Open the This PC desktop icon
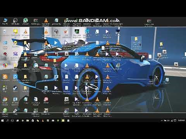Image resolution: width=186 pixels, height=139 pixels. pyautogui.click(x=5, y=21)
